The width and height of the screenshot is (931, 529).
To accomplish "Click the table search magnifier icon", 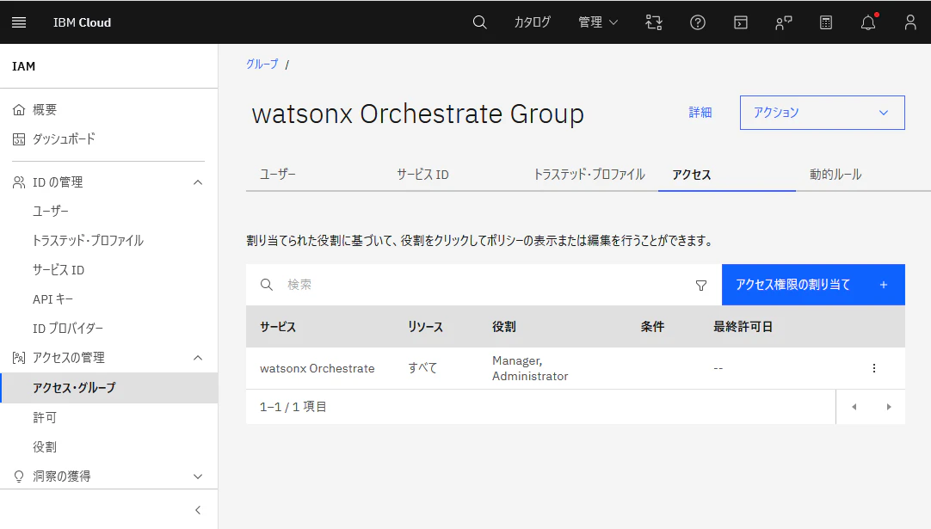I will pos(267,285).
